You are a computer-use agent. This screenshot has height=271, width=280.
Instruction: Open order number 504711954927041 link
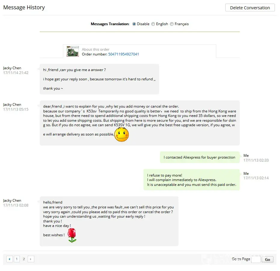tap(124, 54)
